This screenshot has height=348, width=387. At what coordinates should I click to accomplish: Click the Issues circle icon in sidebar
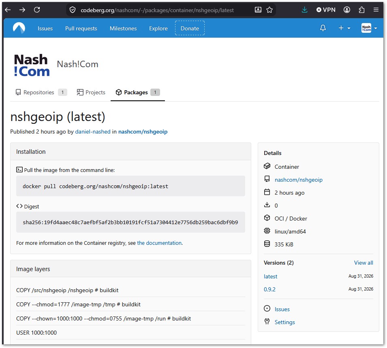click(x=267, y=309)
